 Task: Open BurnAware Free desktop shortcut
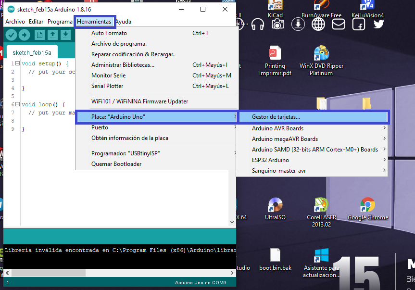[x=321, y=9]
